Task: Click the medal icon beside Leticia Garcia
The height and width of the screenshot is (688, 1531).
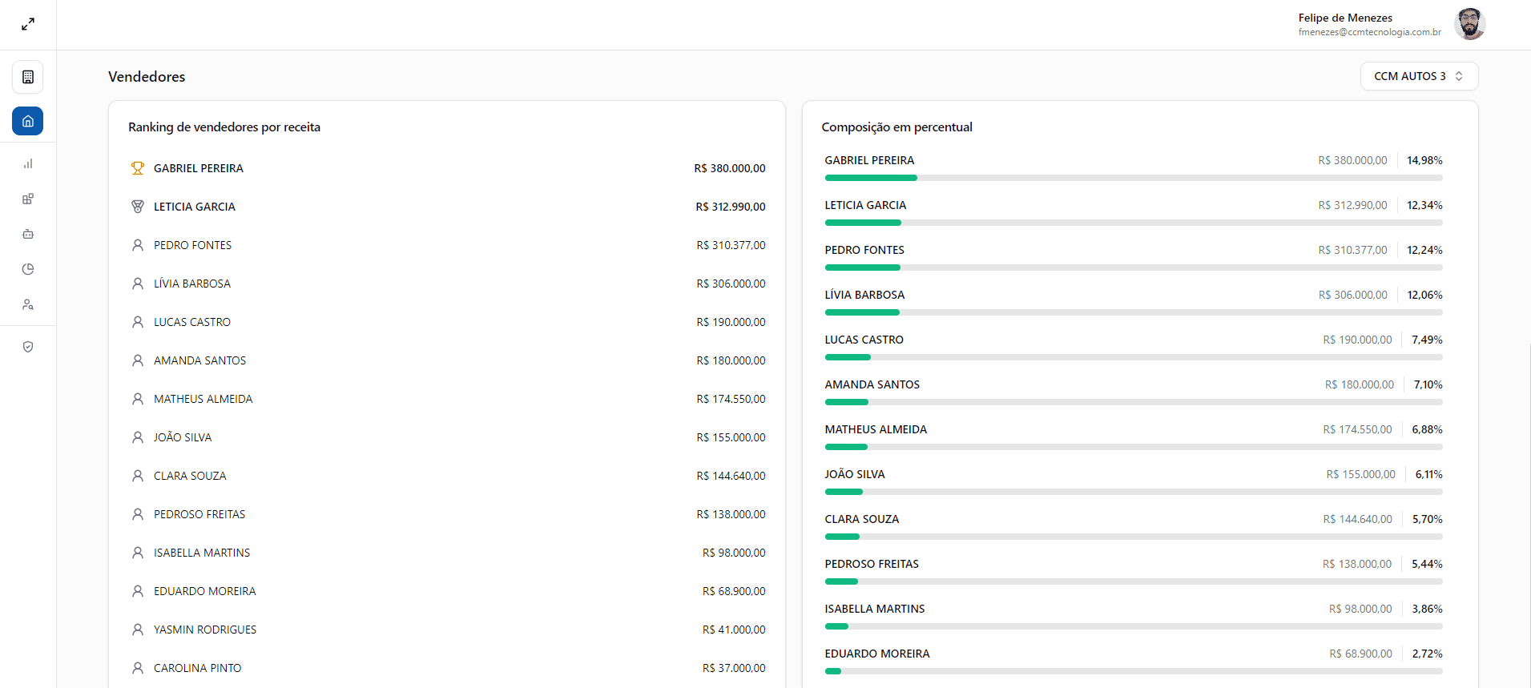Action: point(138,207)
